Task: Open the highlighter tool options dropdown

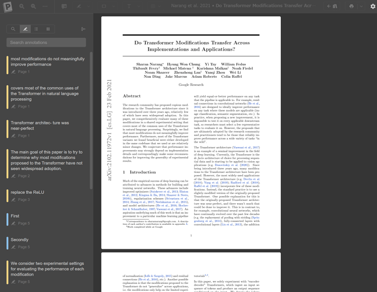Action: [x=89, y=6]
